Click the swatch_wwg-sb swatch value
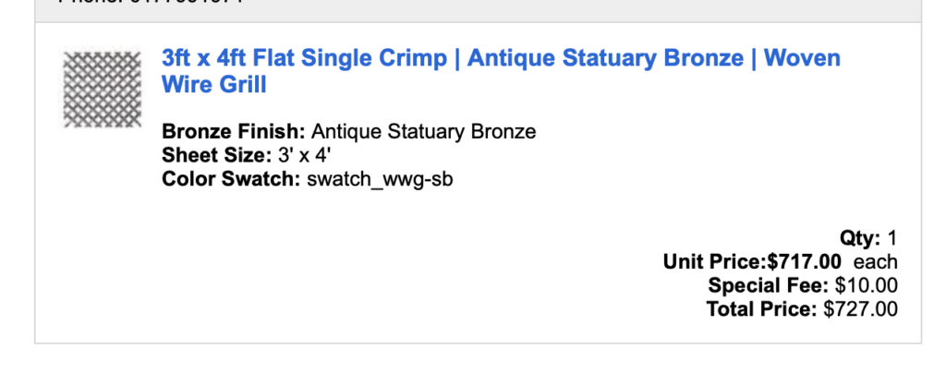This screenshot has height=373, width=946. coord(380,177)
